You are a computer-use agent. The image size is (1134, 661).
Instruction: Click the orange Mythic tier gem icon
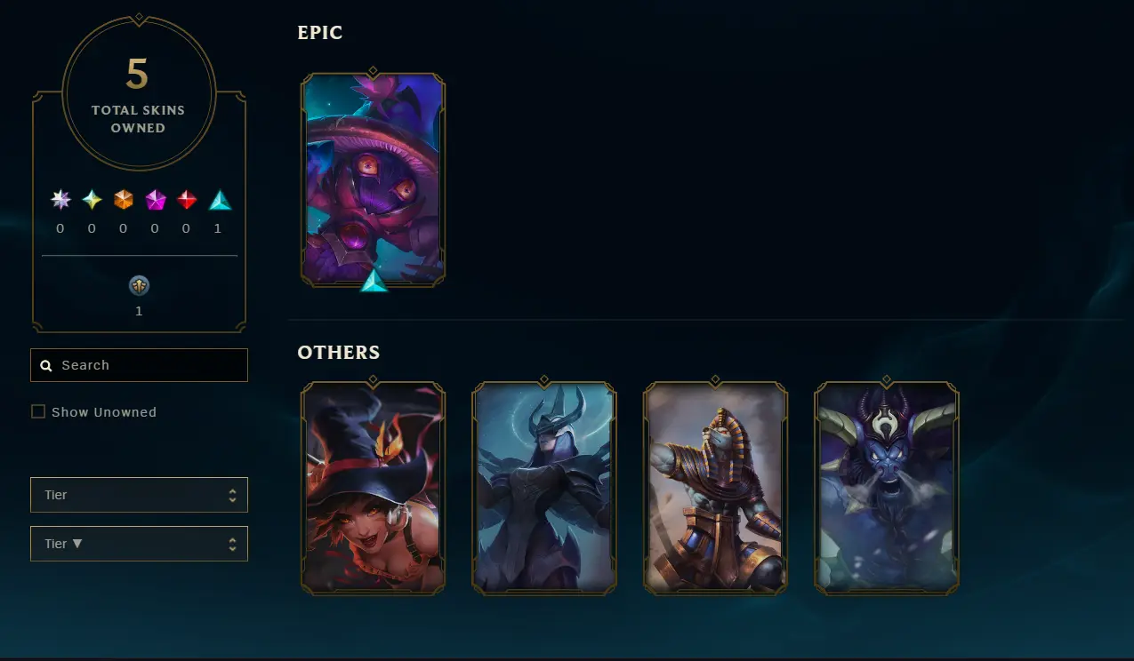pyautogui.click(x=124, y=200)
